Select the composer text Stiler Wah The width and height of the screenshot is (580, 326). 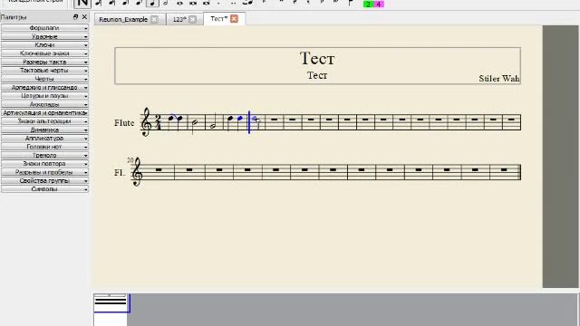point(499,79)
